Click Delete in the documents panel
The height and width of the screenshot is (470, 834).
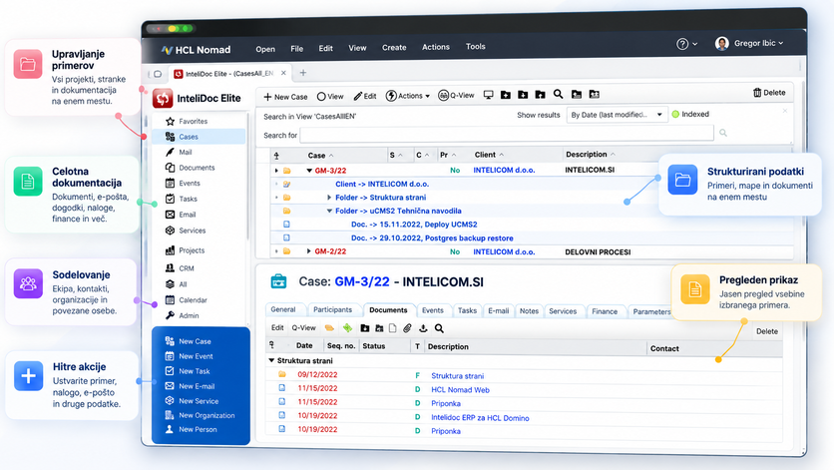pos(767,331)
